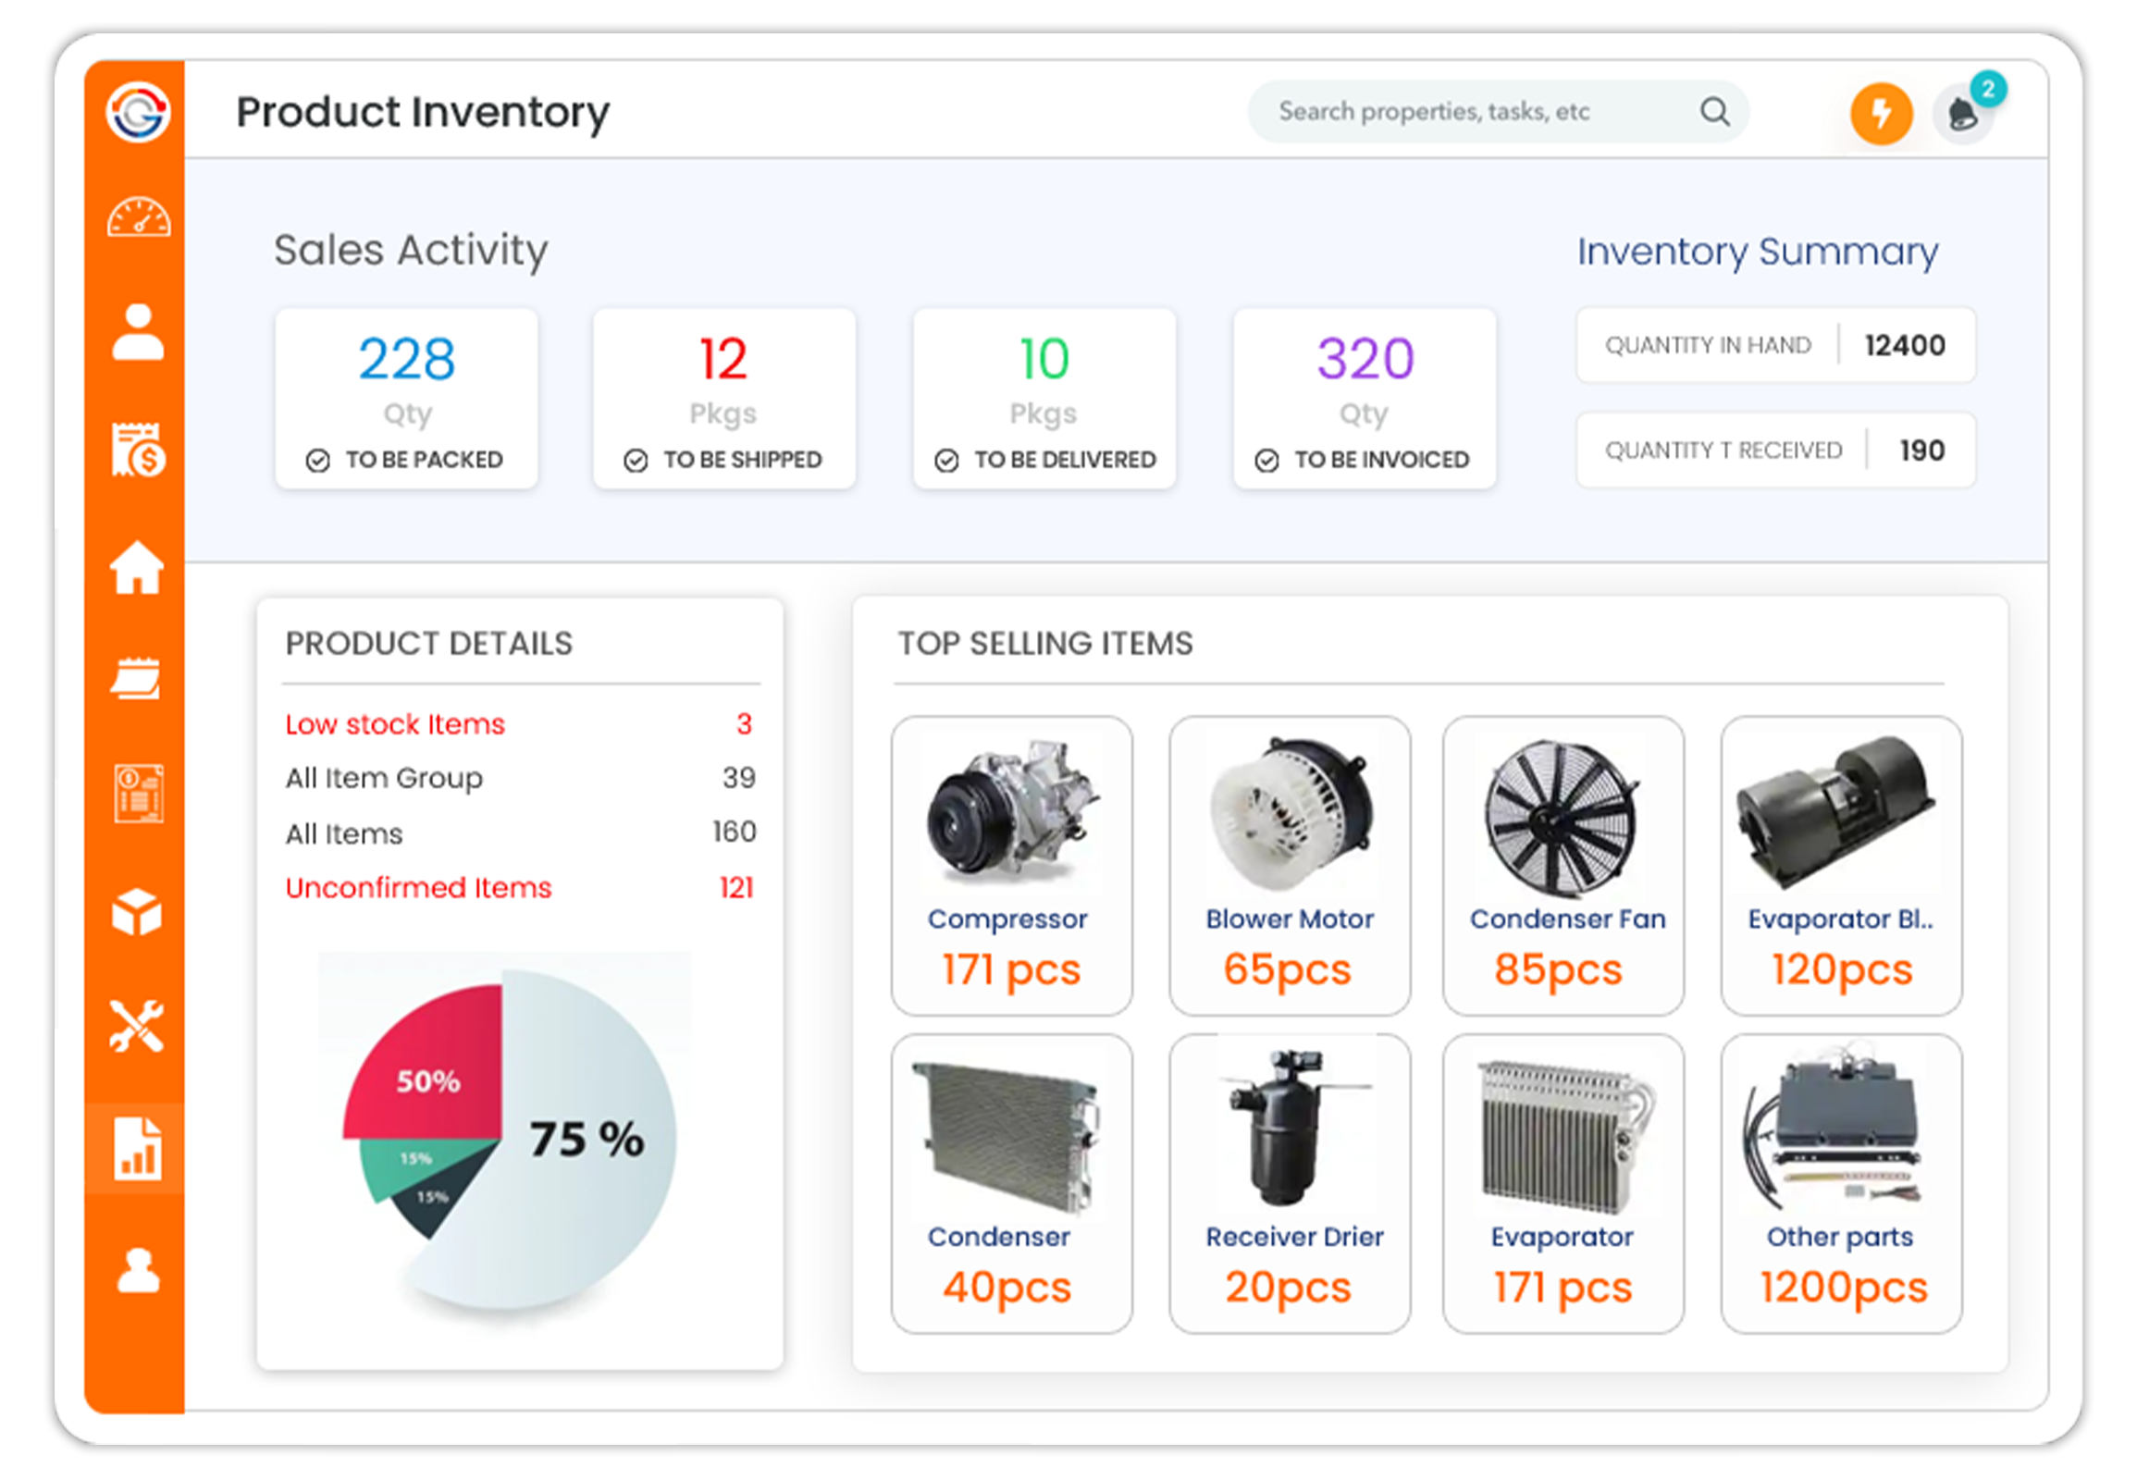
Task: Select the Receiver Drier product card
Action: (x=1290, y=1184)
